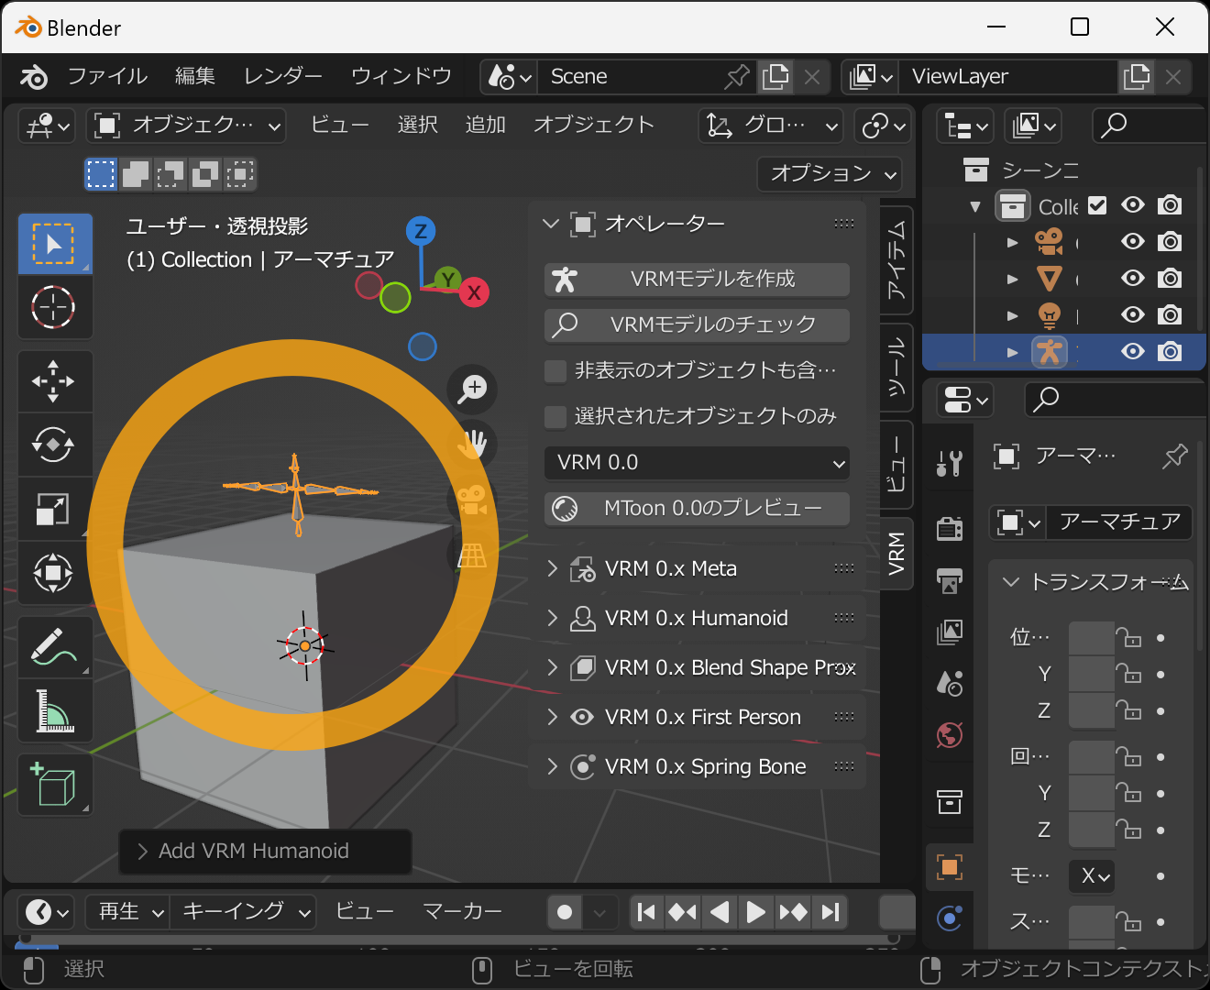Click timeline scrollbar
This screenshot has width=1210, height=990.
pos(458,939)
